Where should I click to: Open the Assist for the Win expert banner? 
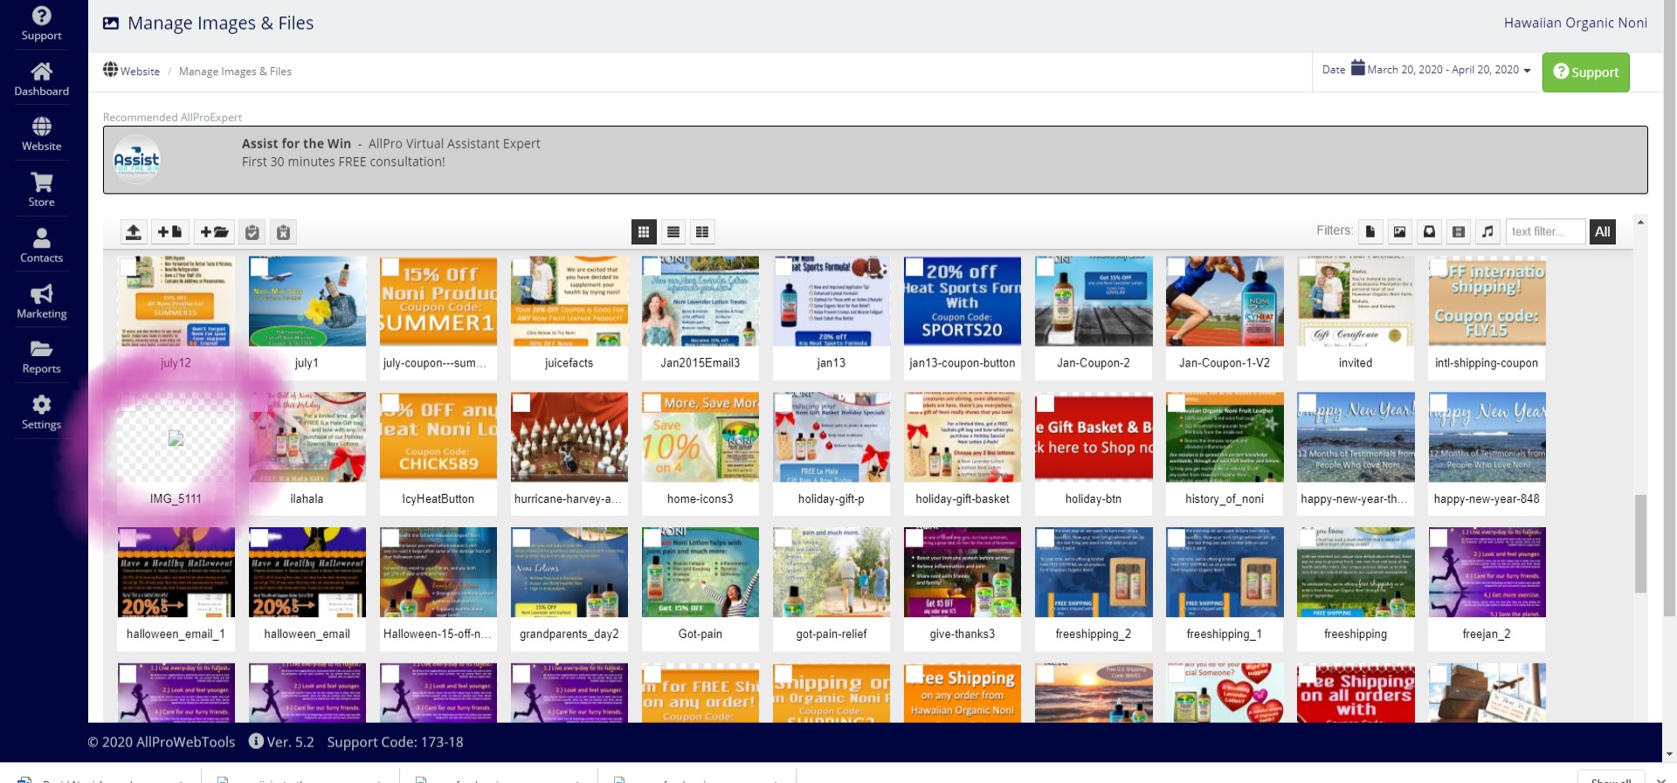[875, 160]
